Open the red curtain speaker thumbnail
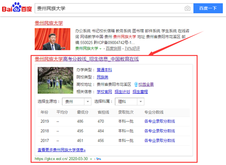 (x=53, y=39)
